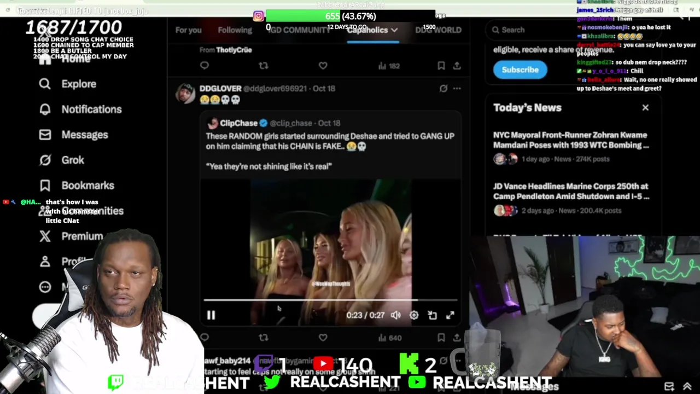The image size is (700, 394).
Task: Like the ThotlyCrüe post
Action: pyautogui.click(x=323, y=66)
